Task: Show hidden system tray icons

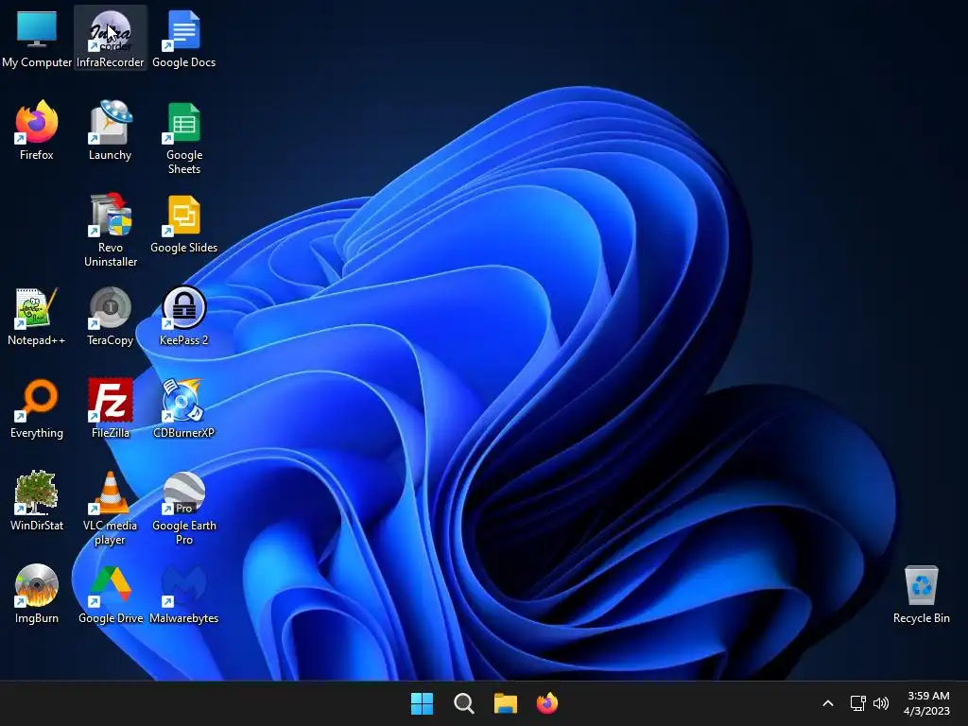Action: click(x=828, y=703)
